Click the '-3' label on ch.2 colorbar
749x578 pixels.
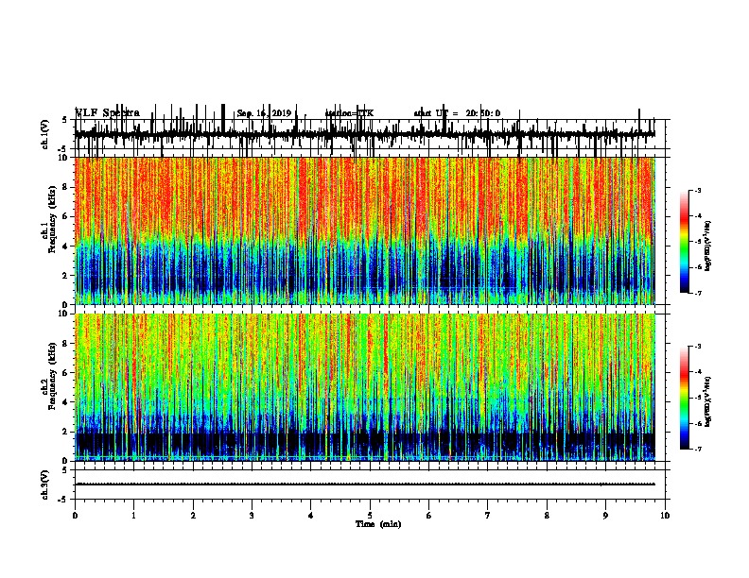(697, 346)
